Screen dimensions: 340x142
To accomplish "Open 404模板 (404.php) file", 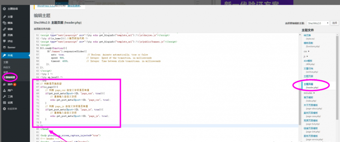I will 309,62.
